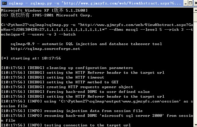Viewport: 197px width, 127px height.
Task: Click the sqlmap.sourceforge.net URL text
Action: click(x=45, y=49)
